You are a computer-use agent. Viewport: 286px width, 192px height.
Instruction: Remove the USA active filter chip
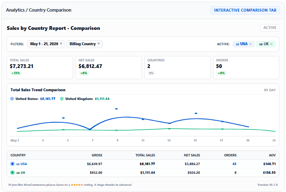250,44
